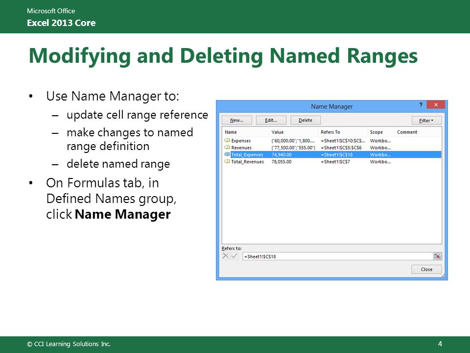Click the Expenses range tag icon

pos(227,140)
